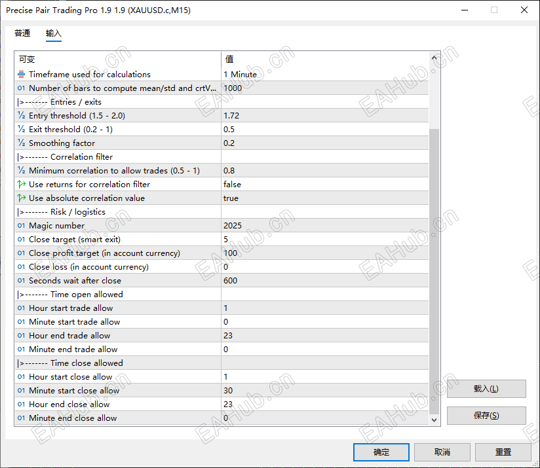Select the 输入 tab
The height and width of the screenshot is (468, 540).
click(53, 33)
